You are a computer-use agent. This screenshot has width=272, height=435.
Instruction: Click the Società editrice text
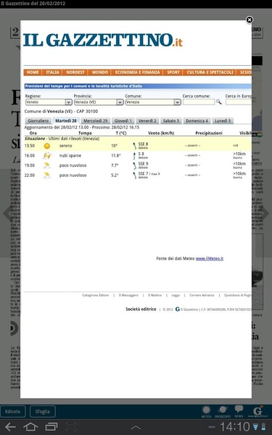coord(141,309)
